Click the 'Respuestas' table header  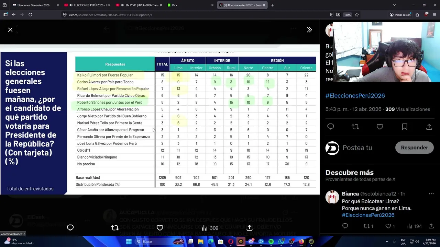tap(115, 64)
